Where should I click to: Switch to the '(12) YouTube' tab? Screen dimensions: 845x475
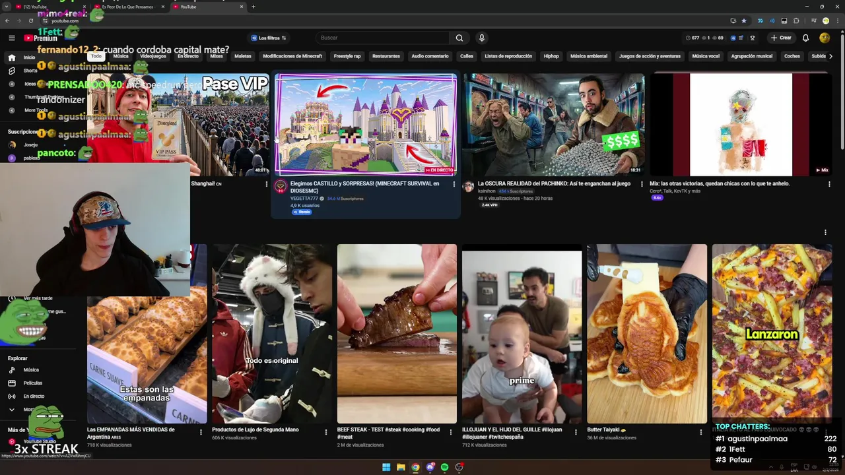[51, 7]
